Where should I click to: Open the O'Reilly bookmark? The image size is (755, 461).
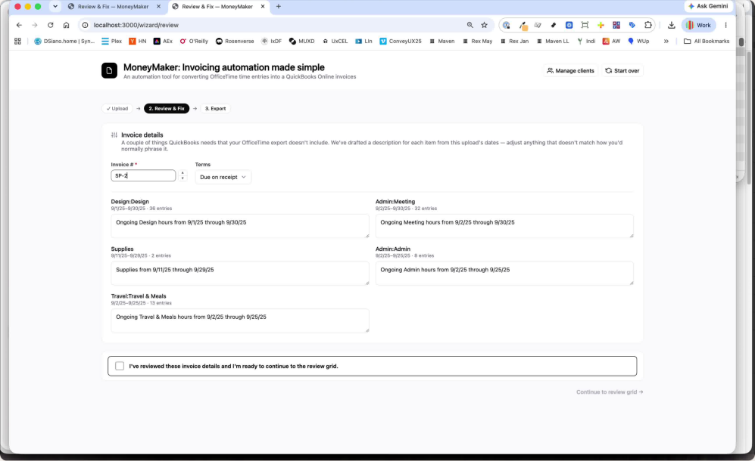tap(194, 42)
